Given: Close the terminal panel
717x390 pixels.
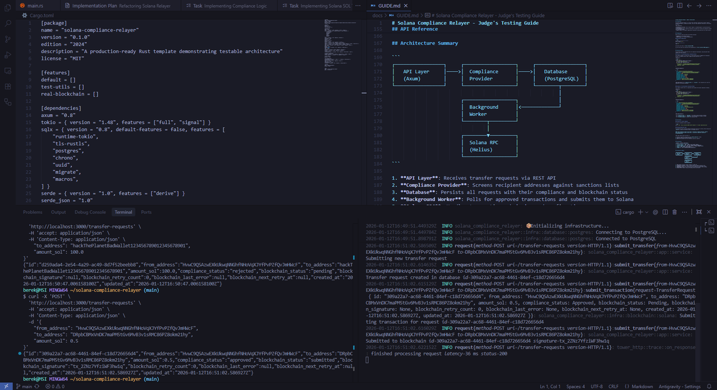Looking at the screenshot, I should pos(710,212).
